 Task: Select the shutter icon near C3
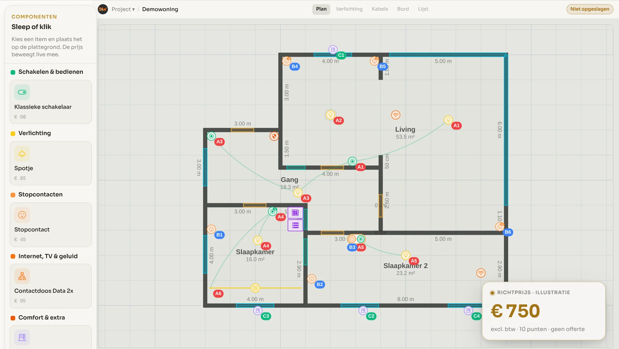(258, 310)
